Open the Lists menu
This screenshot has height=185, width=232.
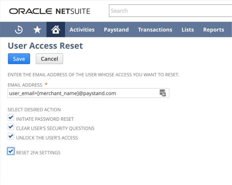pos(188,30)
